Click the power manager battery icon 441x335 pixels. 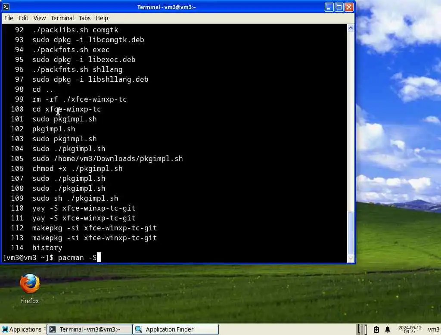tap(376, 329)
